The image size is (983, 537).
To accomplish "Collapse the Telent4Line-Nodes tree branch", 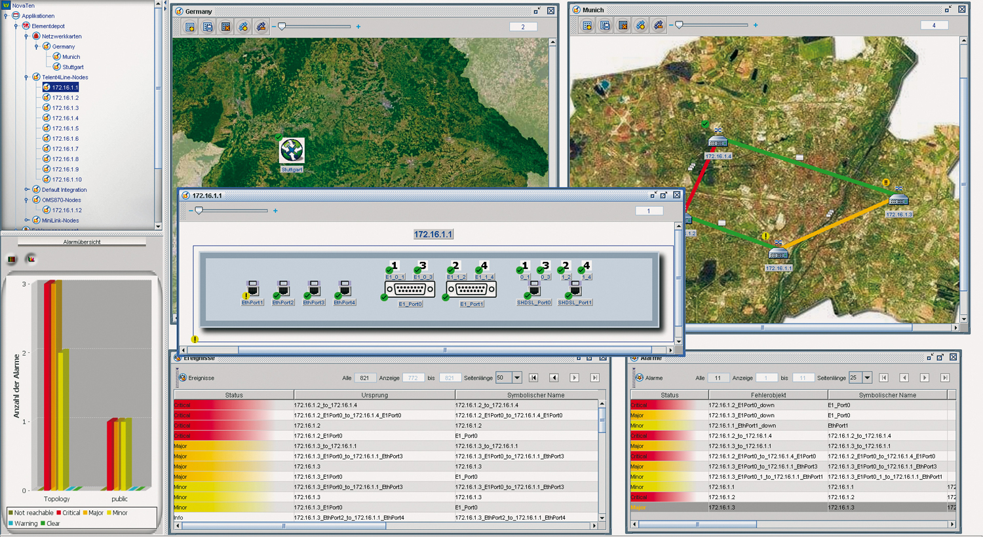I will pos(27,77).
